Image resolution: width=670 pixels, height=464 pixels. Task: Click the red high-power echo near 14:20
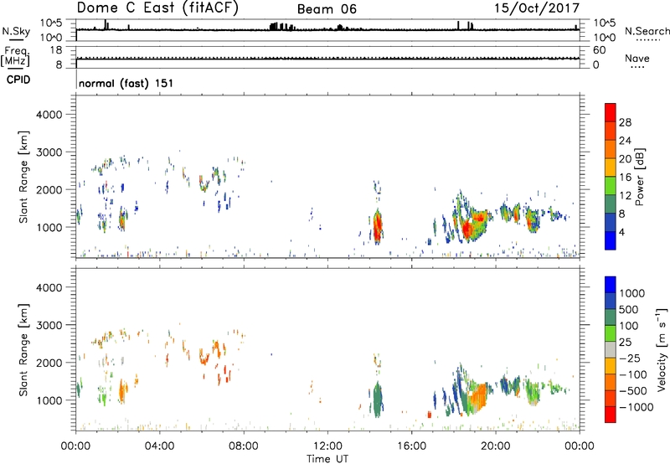click(x=377, y=228)
